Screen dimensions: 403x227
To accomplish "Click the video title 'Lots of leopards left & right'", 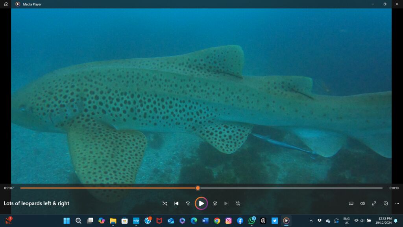I will [x=37, y=203].
